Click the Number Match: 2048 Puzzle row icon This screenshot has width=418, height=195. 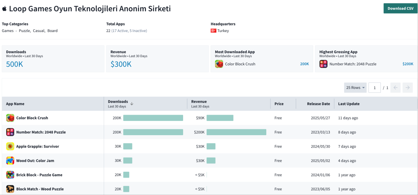click(10, 132)
